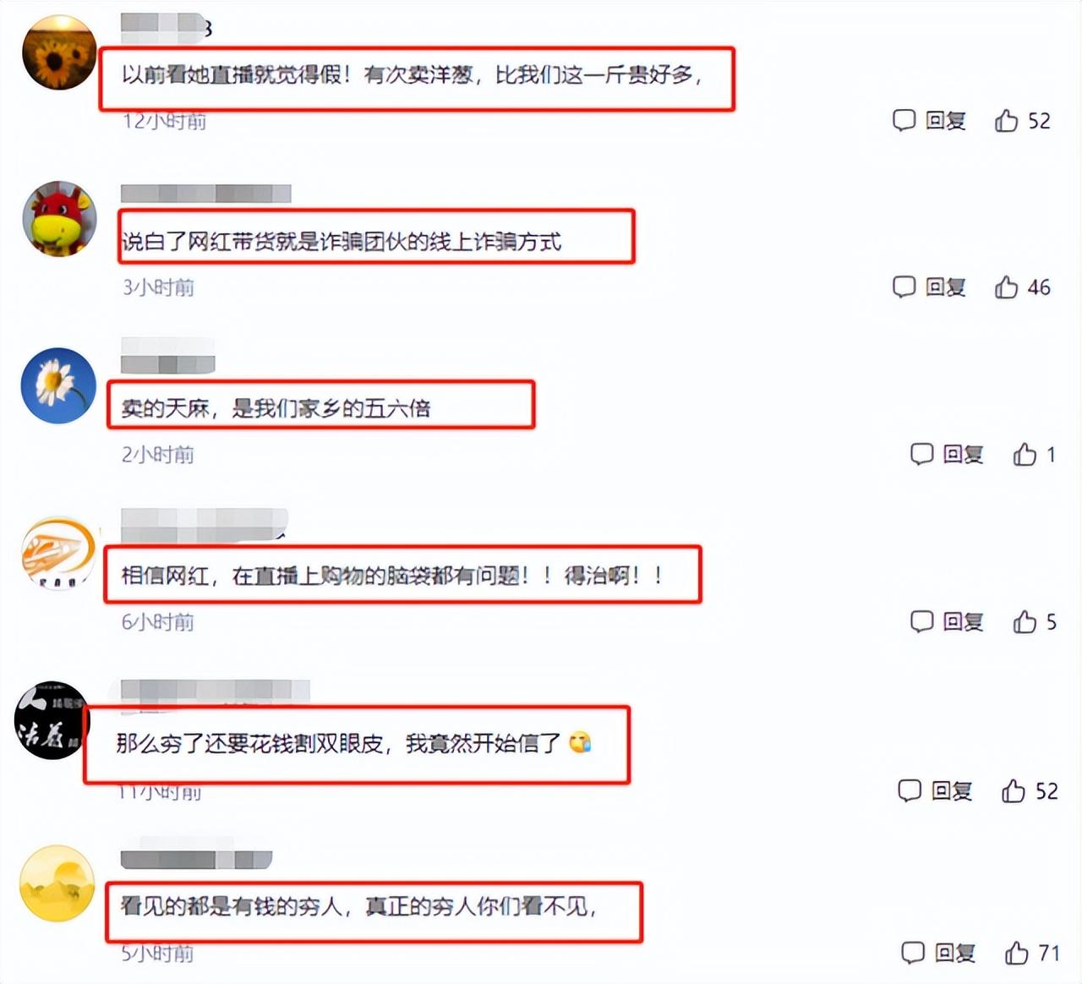
Task: Select the comment text about 网红带货诈骗
Action: coord(342,243)
